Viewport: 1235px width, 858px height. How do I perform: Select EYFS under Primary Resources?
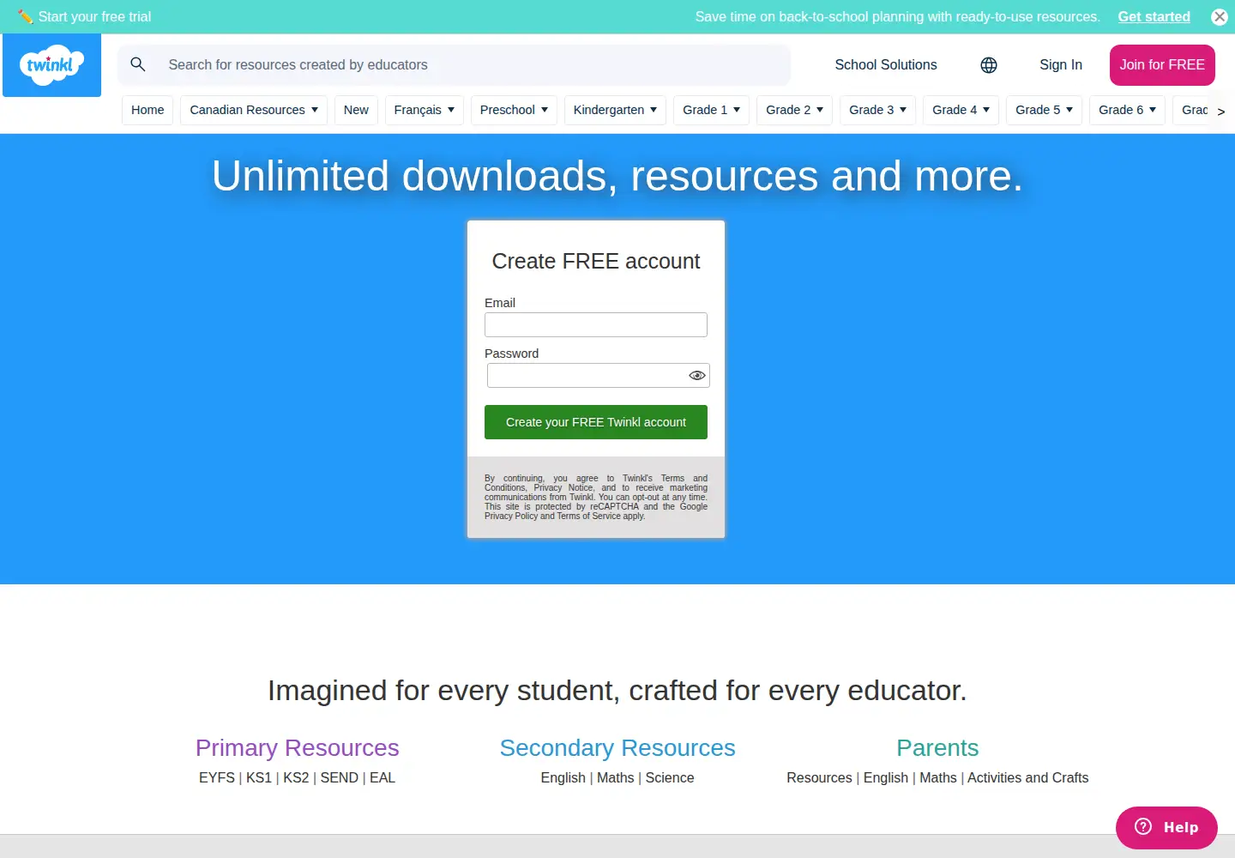point(217,777)
